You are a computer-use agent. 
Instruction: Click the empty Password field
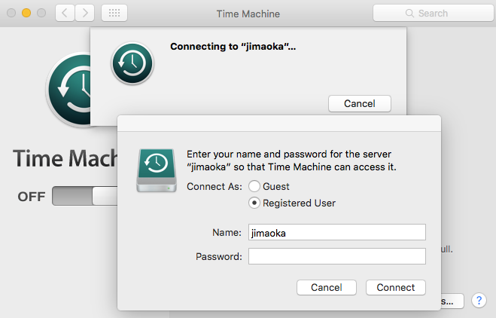337,256
